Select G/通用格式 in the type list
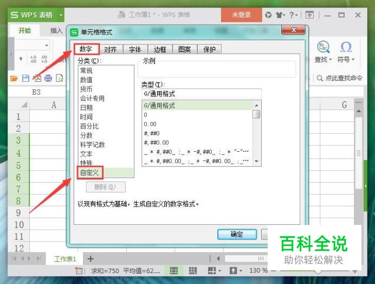The width and height of the screenshot is (375, 284). 197,106
